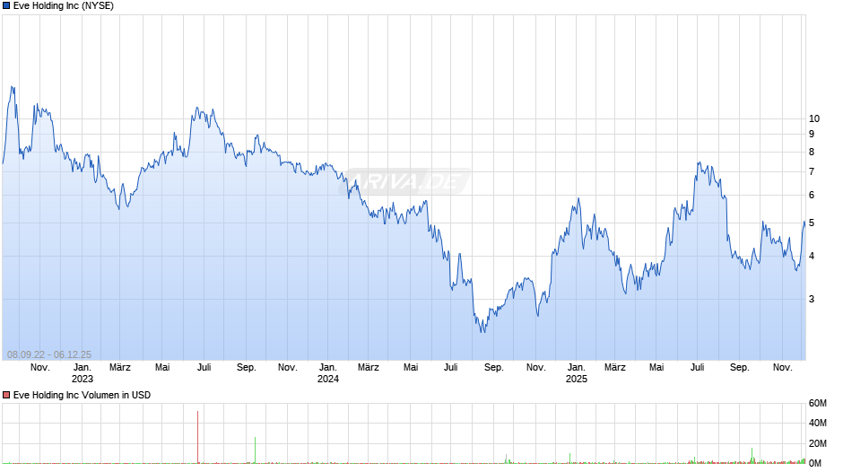Viewport: 843px width, 472px height.
Task: Click the price axis label 10
Action: [814, 119]
